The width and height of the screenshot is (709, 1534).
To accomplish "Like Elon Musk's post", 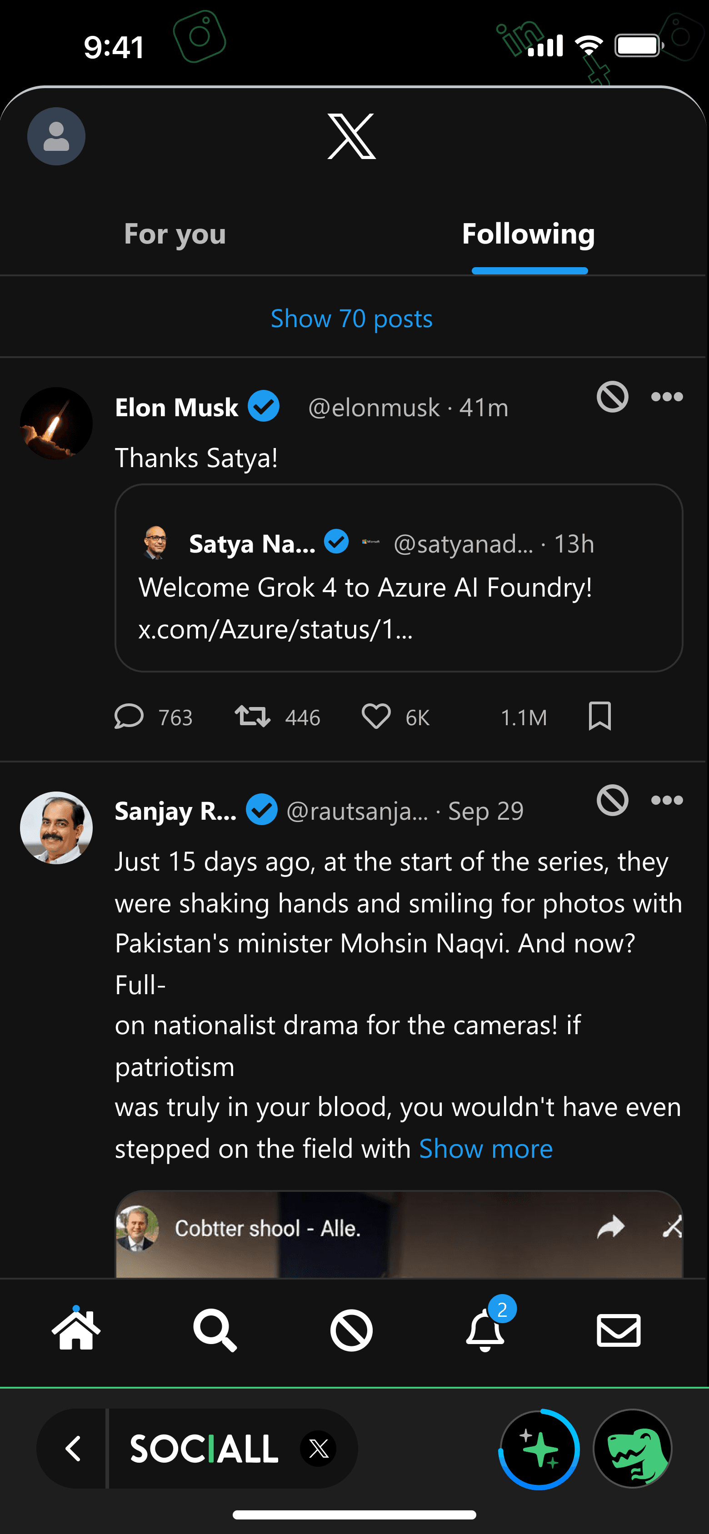I will coord(376,717).
